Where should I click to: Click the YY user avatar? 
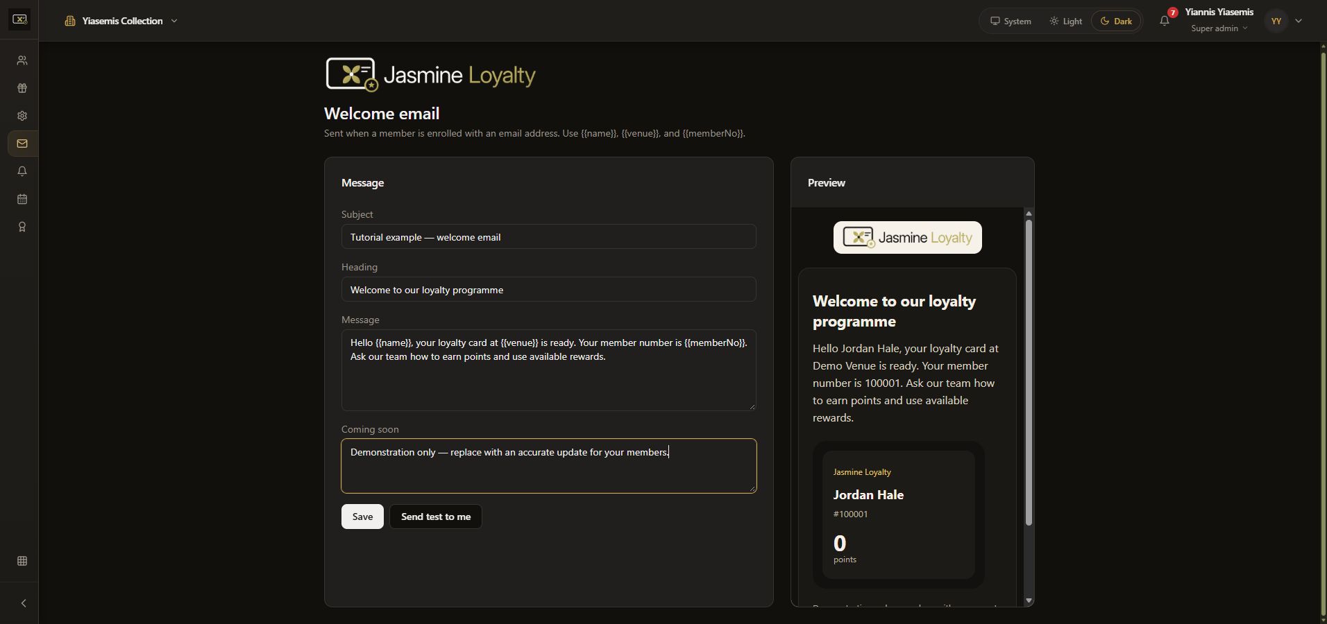tap(1276, 21)
